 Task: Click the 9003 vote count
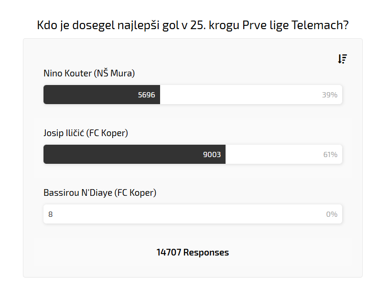(212, 154)
